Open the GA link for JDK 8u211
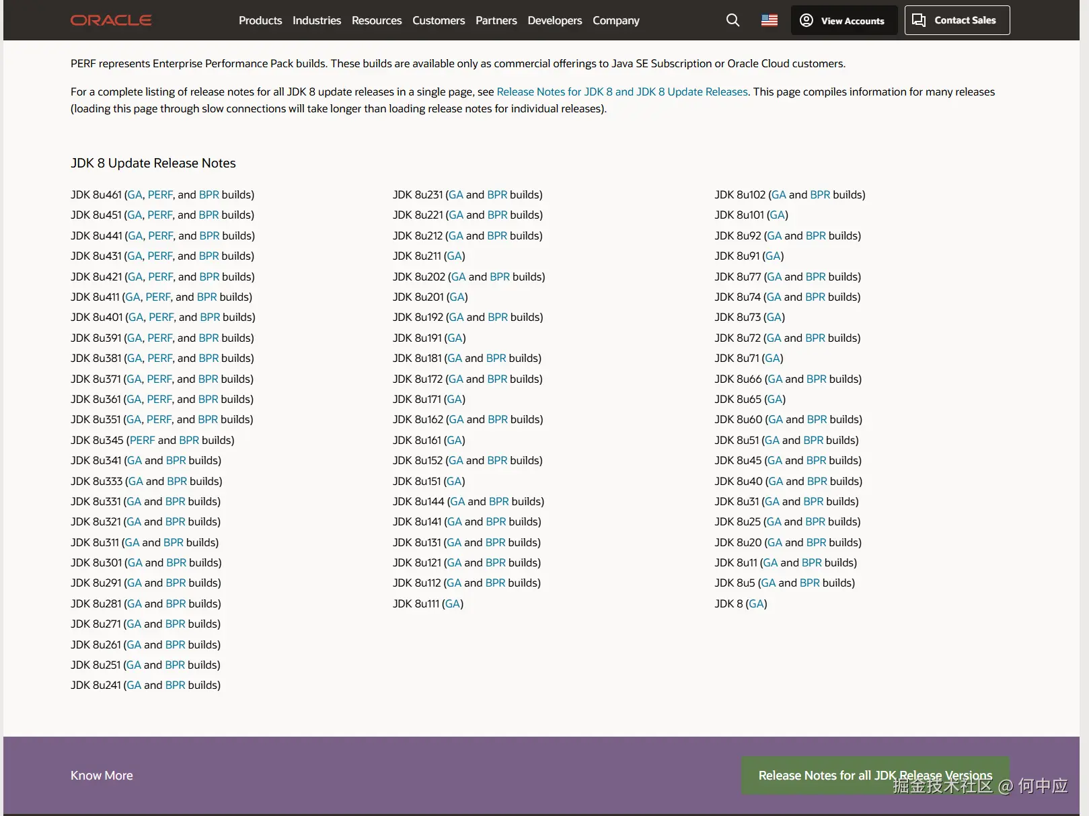 tap(455, 256)
